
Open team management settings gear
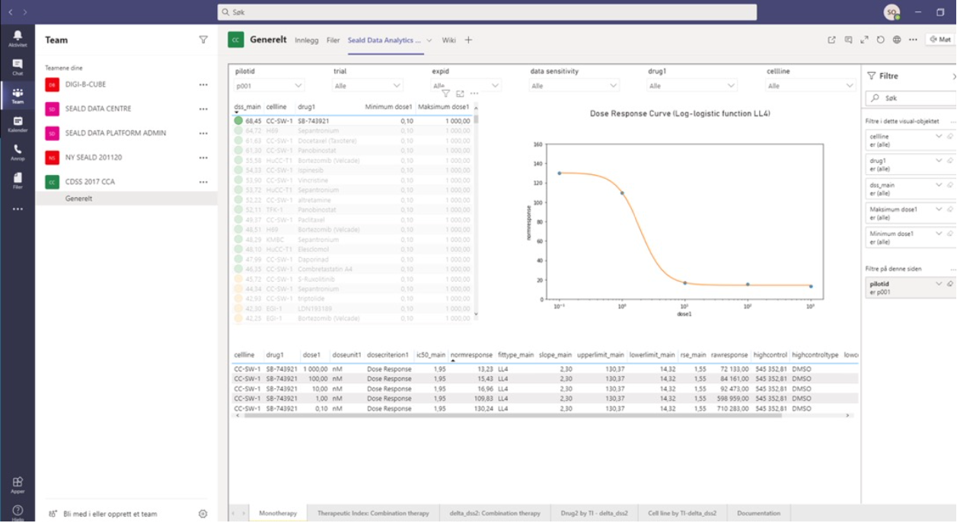203,514
